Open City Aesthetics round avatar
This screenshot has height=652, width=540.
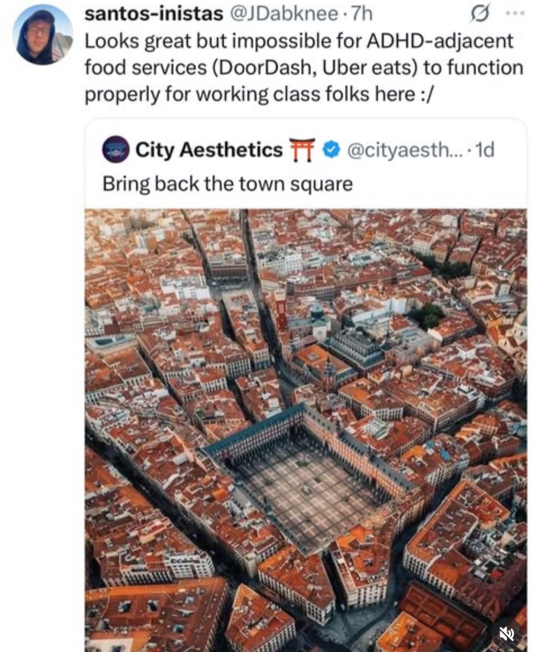click(x=116, y=150)
